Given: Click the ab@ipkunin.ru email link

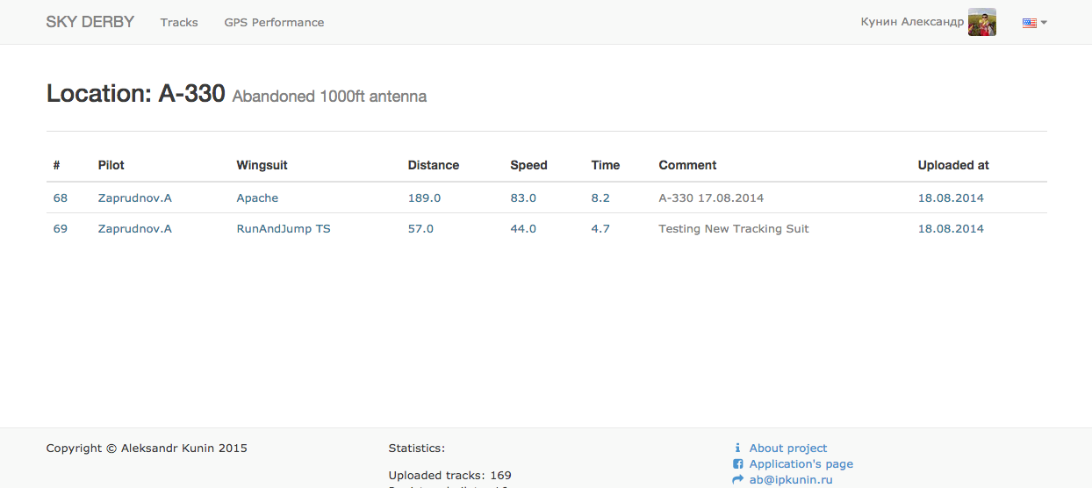Looking at the screenshot, I should [x=791, y=480].
